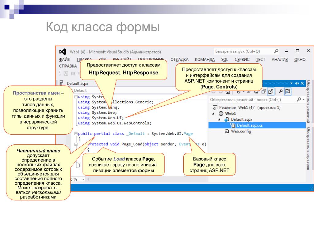314x236 pixels.
Task: Open the СПРАВКА menu
Action: click(68, 66)
